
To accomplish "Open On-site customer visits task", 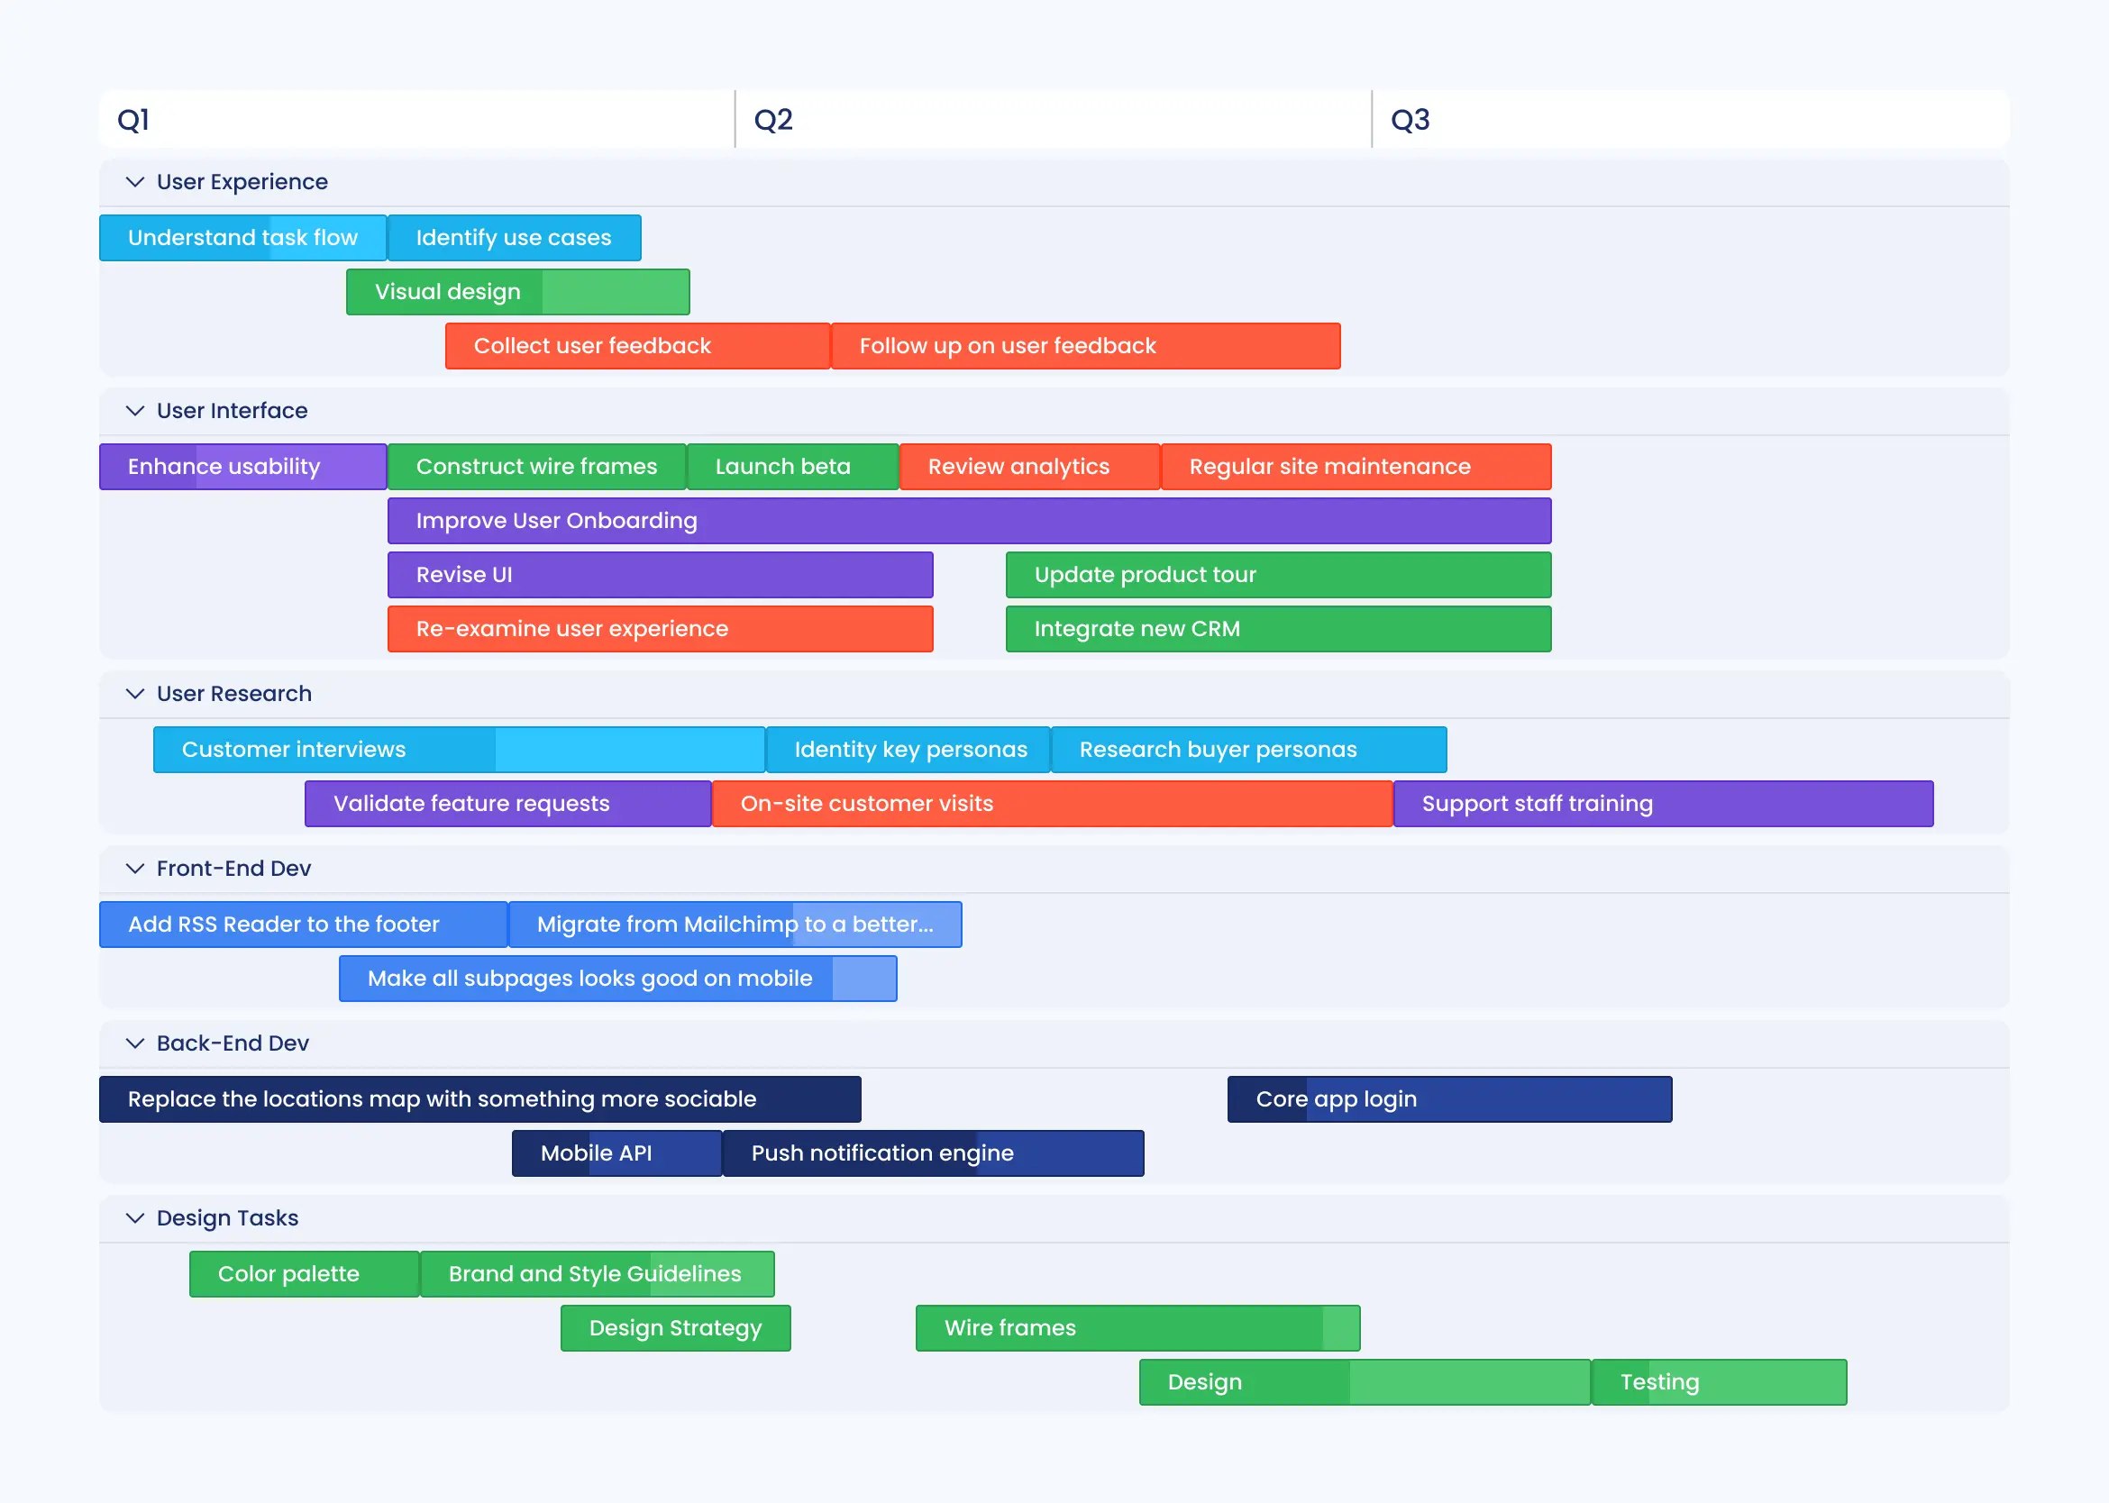I will (1053, 805).
